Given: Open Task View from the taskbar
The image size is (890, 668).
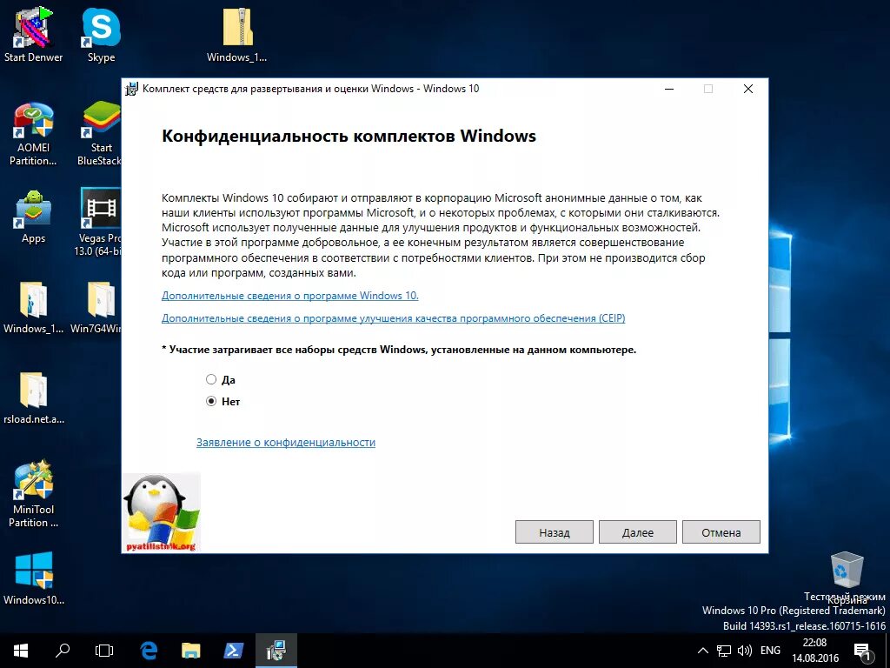Looking at the screenshot, I should tap(104, 651).
